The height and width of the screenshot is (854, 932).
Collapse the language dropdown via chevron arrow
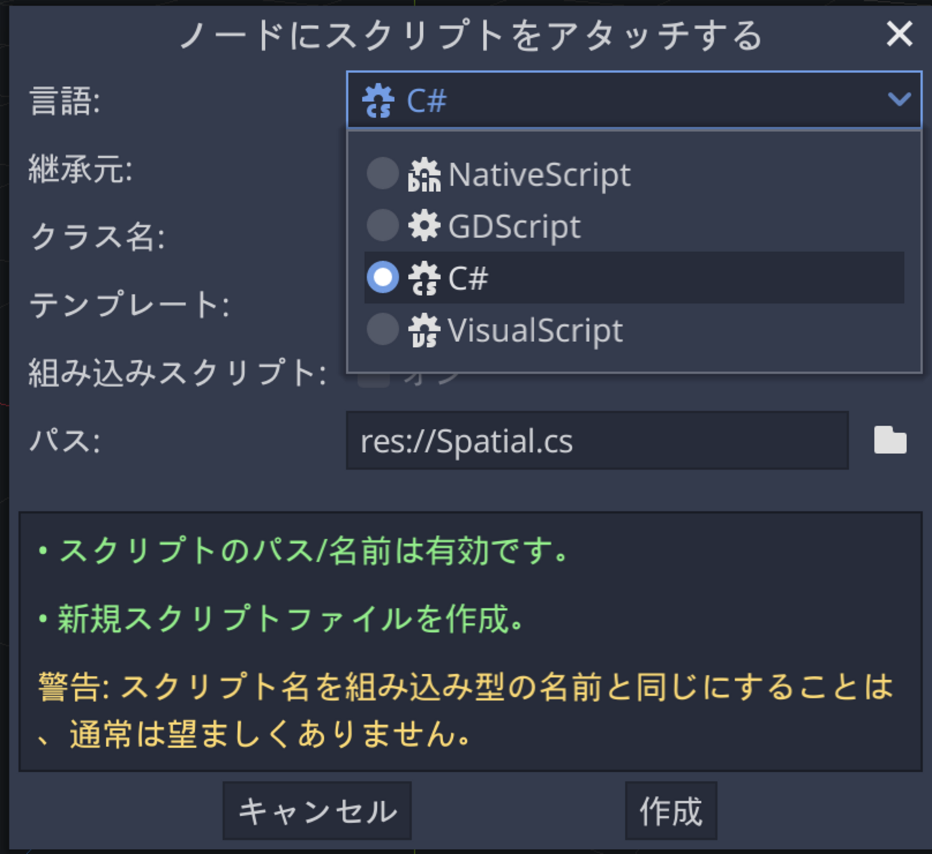pos(899,99)
